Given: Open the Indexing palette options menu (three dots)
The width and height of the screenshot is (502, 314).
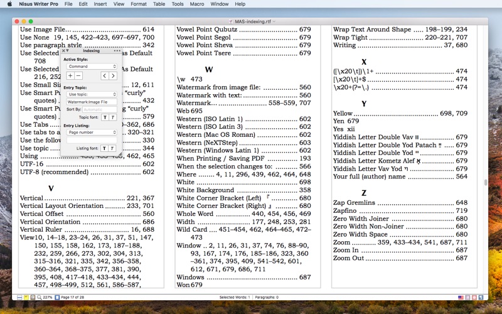Looking at the screenshot, I should tap(117, 50).
